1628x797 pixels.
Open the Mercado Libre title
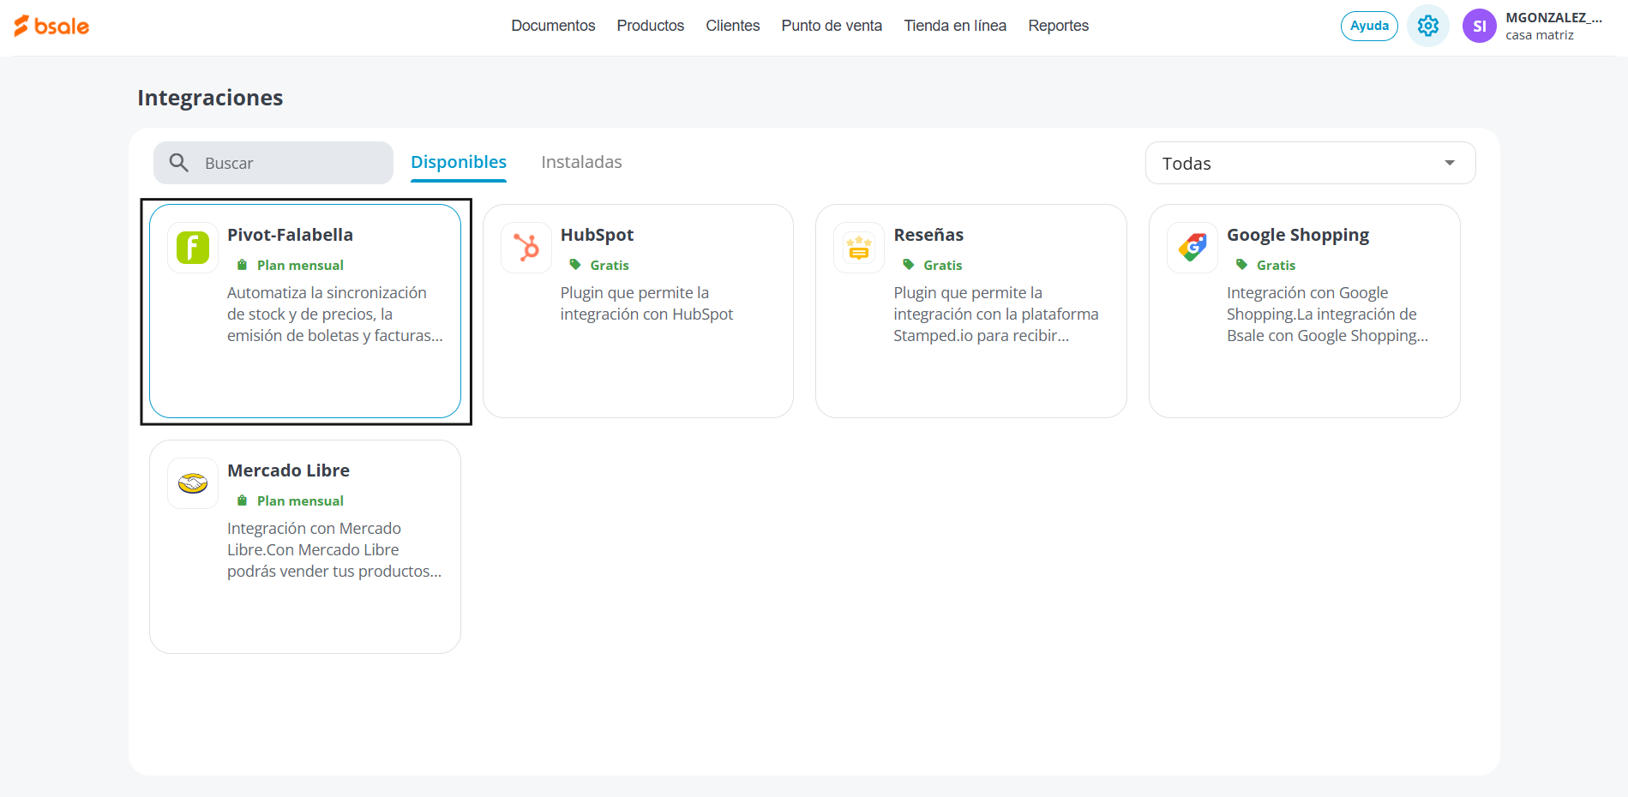288,470
